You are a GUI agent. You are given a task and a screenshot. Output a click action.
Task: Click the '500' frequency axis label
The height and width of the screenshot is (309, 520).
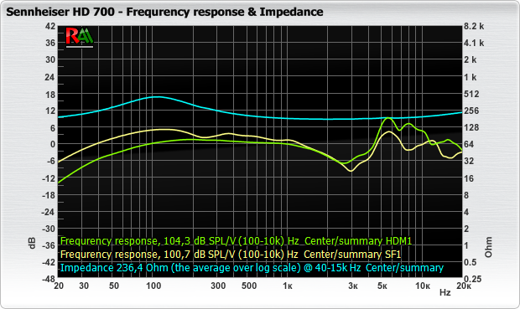pos(249,286)
